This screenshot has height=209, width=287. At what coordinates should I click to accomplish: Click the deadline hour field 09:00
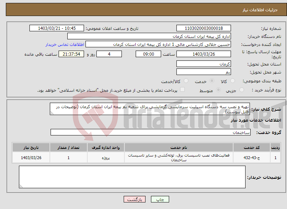[148, 54]
